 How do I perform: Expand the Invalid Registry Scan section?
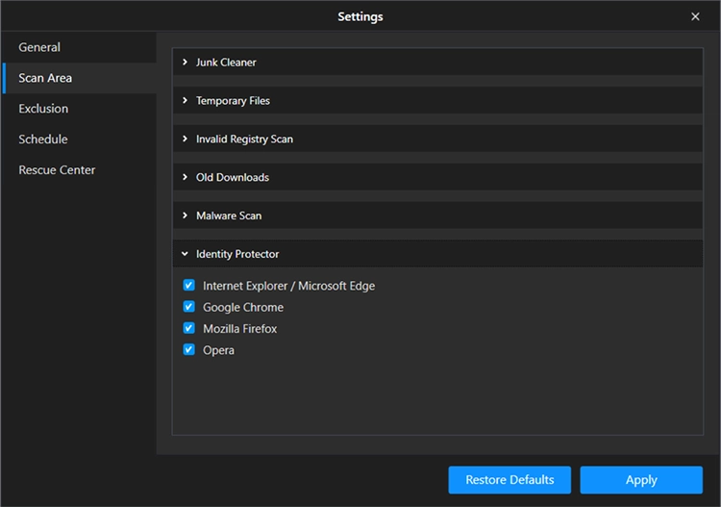[x=244, y=139]
